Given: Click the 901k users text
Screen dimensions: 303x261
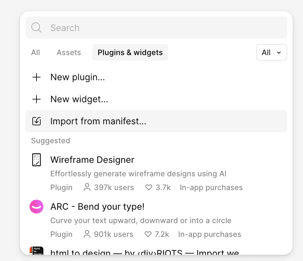Looking at the screenshot, I should click(x=114, y=234).
